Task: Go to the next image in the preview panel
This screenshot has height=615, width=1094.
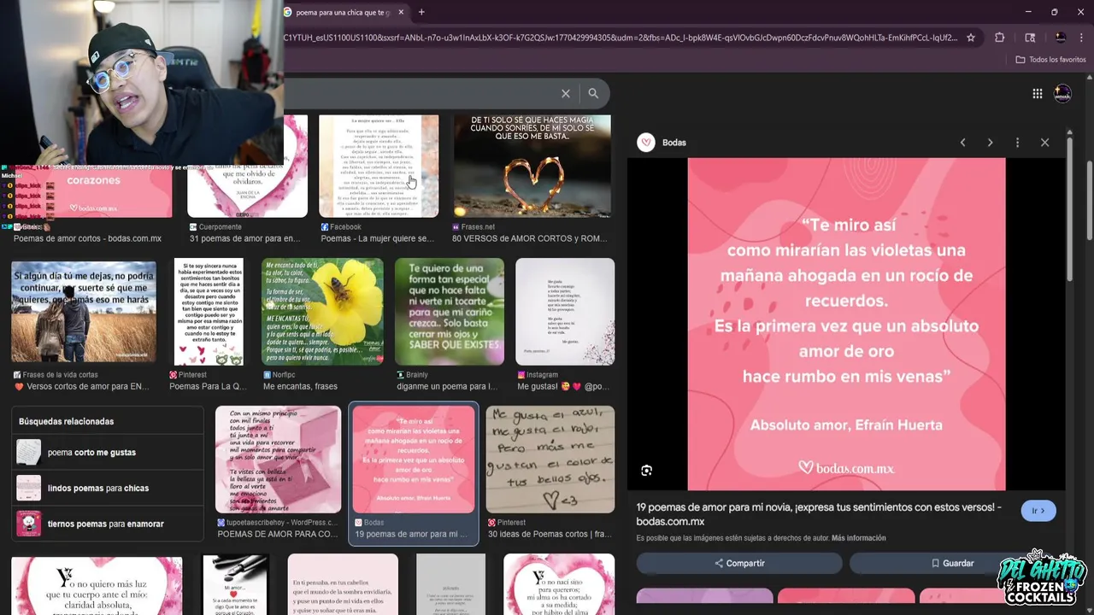Action: tap(990, 143)
